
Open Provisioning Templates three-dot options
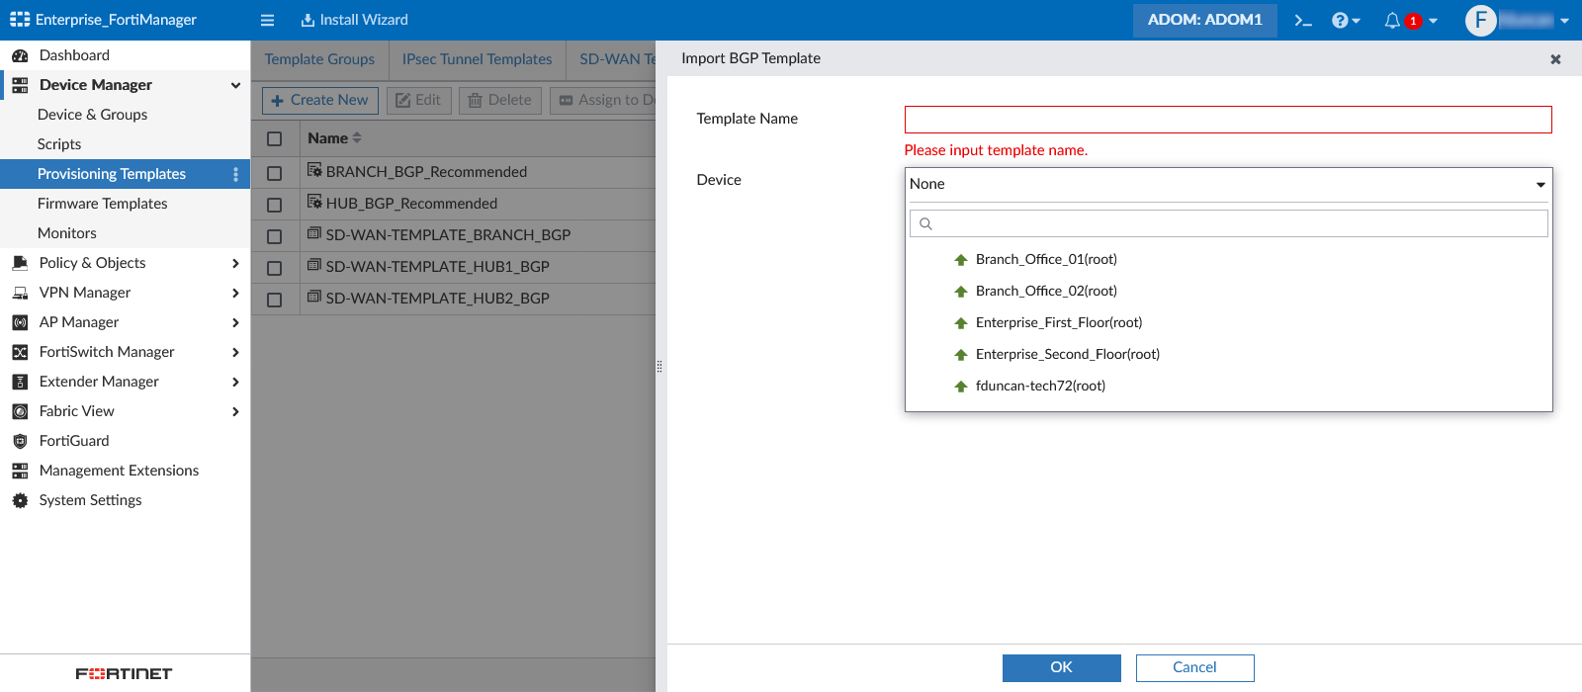235,174
